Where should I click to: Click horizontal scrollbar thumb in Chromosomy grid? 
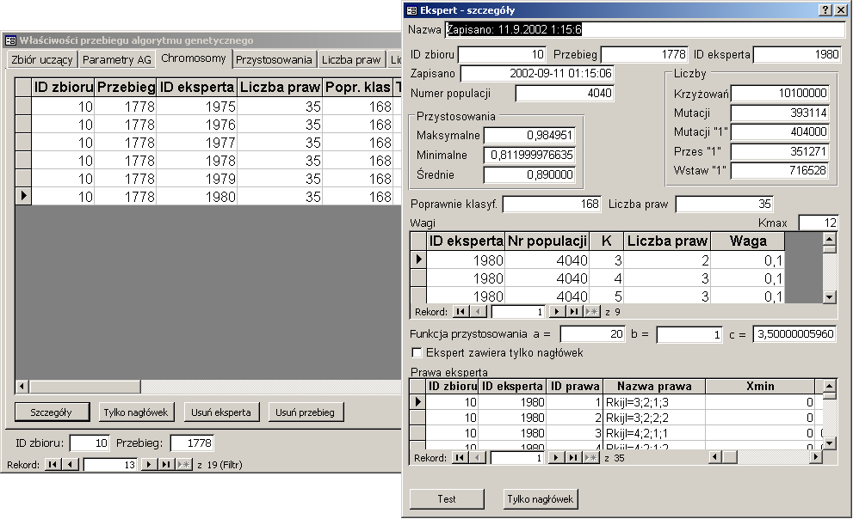tap(85, 387)
